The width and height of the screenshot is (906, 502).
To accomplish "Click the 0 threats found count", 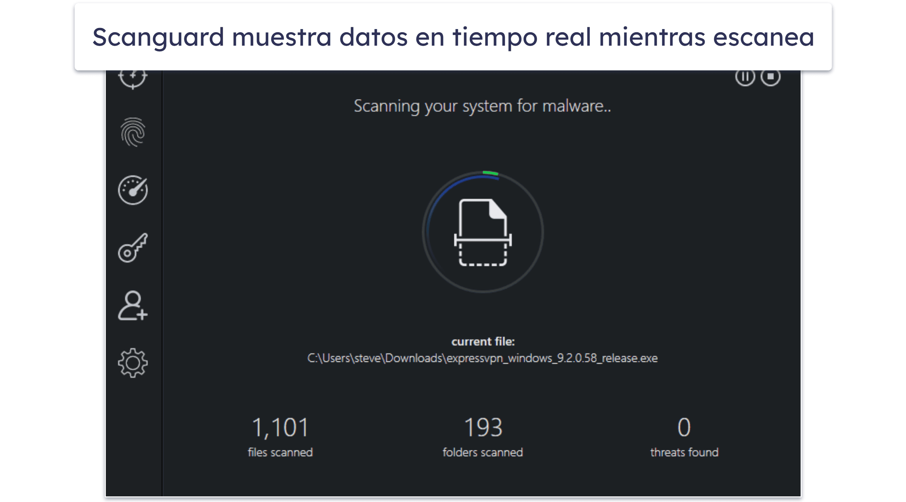I will pyautogui.click(x=684, y=427).
